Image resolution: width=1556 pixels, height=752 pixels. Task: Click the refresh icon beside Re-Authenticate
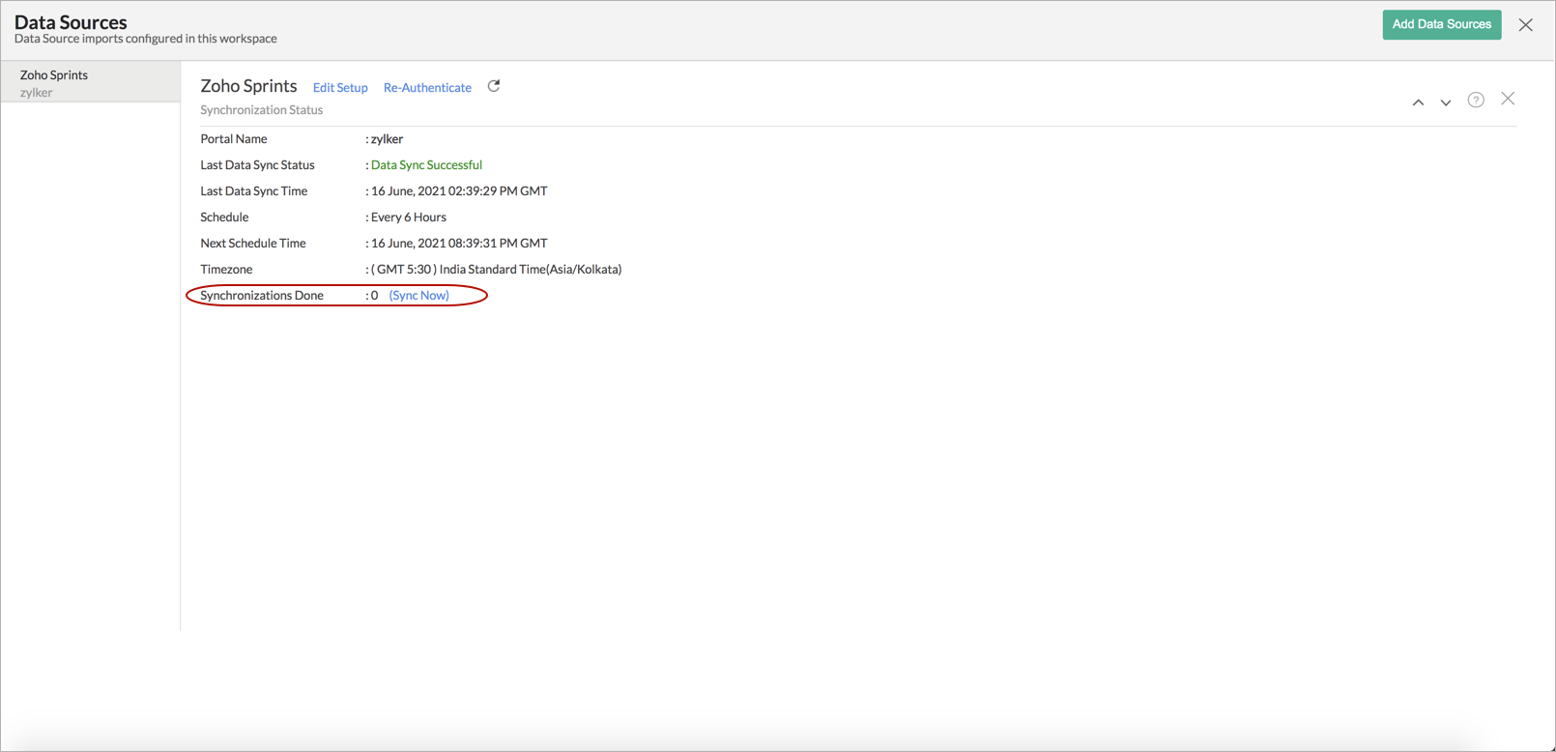tap(494, 86)
